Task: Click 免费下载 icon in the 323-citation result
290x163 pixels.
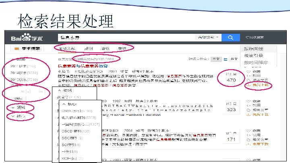Action: pos(249,115)
